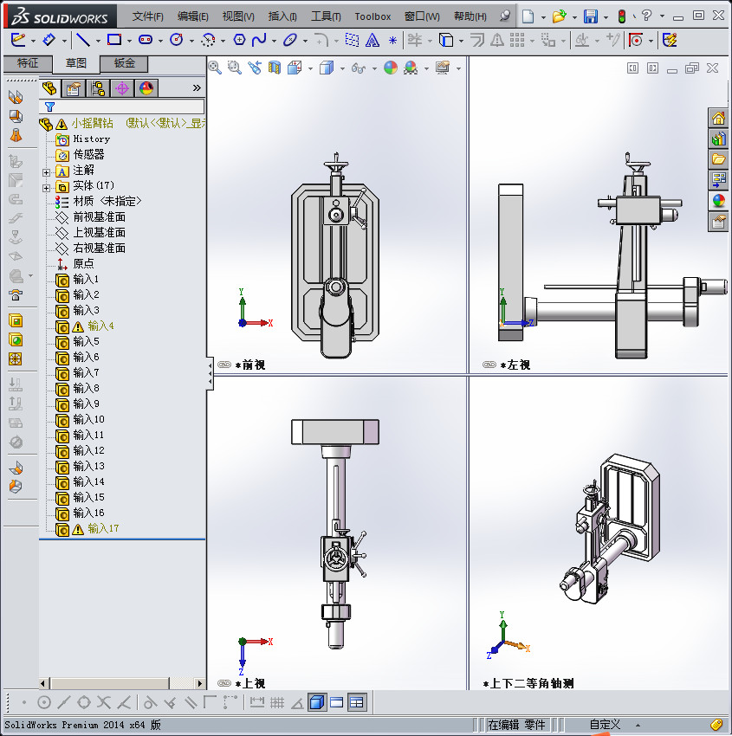This screenshot has width=732, height=736.
Task: Open SolidWorks Resources home pane
Action: pyautogui.click(x=718, y=119)
